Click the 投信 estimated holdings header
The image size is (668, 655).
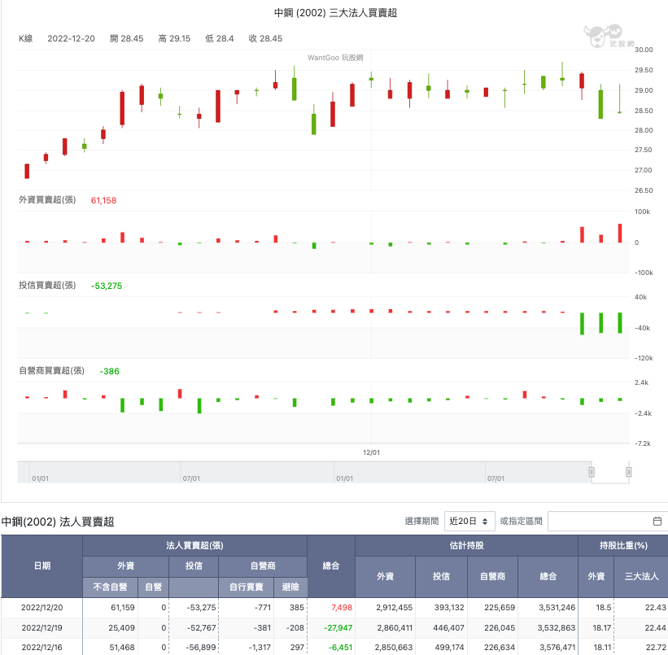441,577
